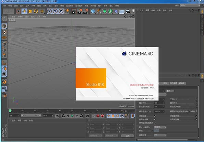Click level of detail 100 % field

[x=159, y=112]
